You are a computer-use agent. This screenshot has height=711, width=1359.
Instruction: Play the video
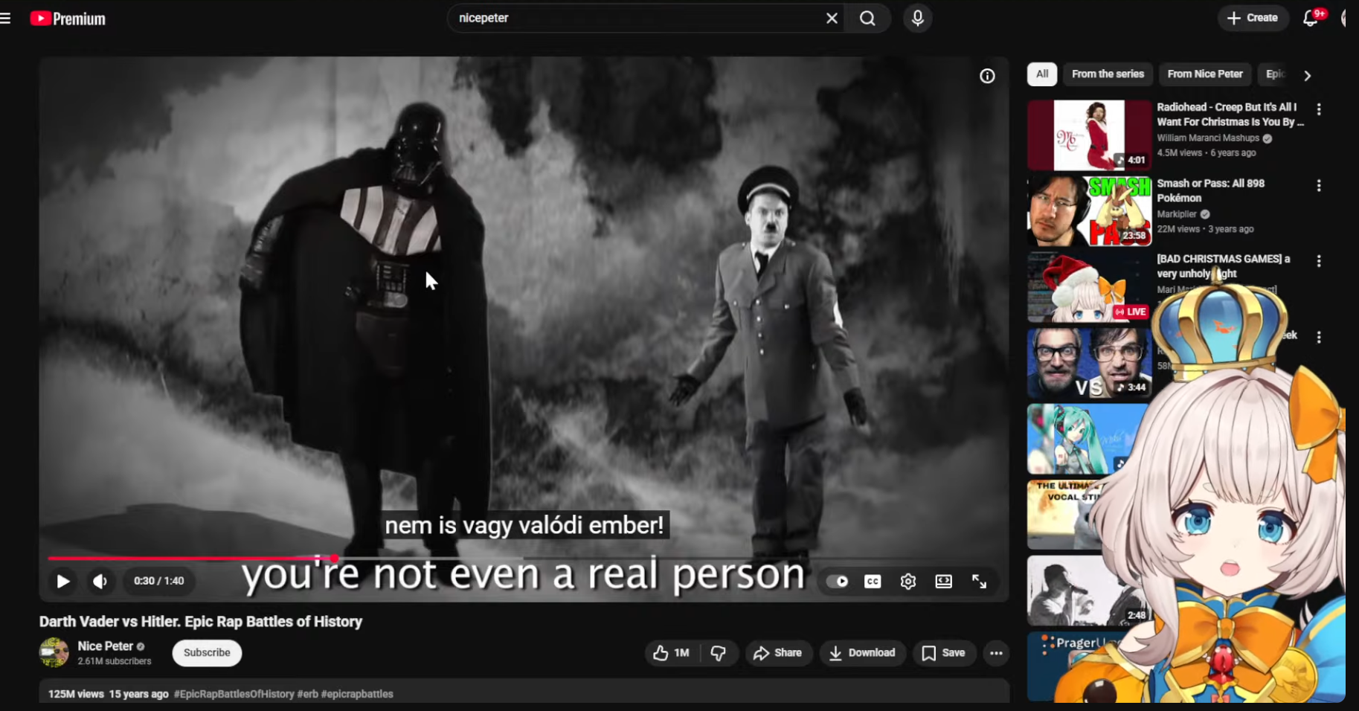tap(63, 582)
